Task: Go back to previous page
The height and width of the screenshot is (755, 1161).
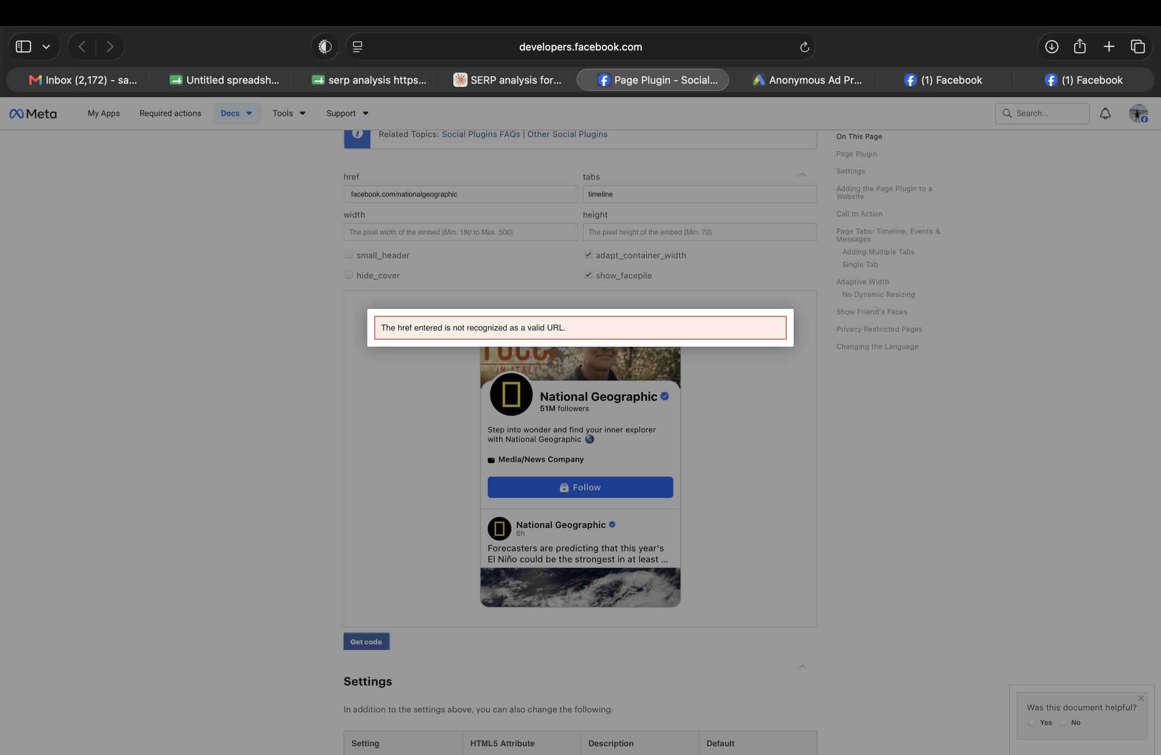Action: [82, 47]
